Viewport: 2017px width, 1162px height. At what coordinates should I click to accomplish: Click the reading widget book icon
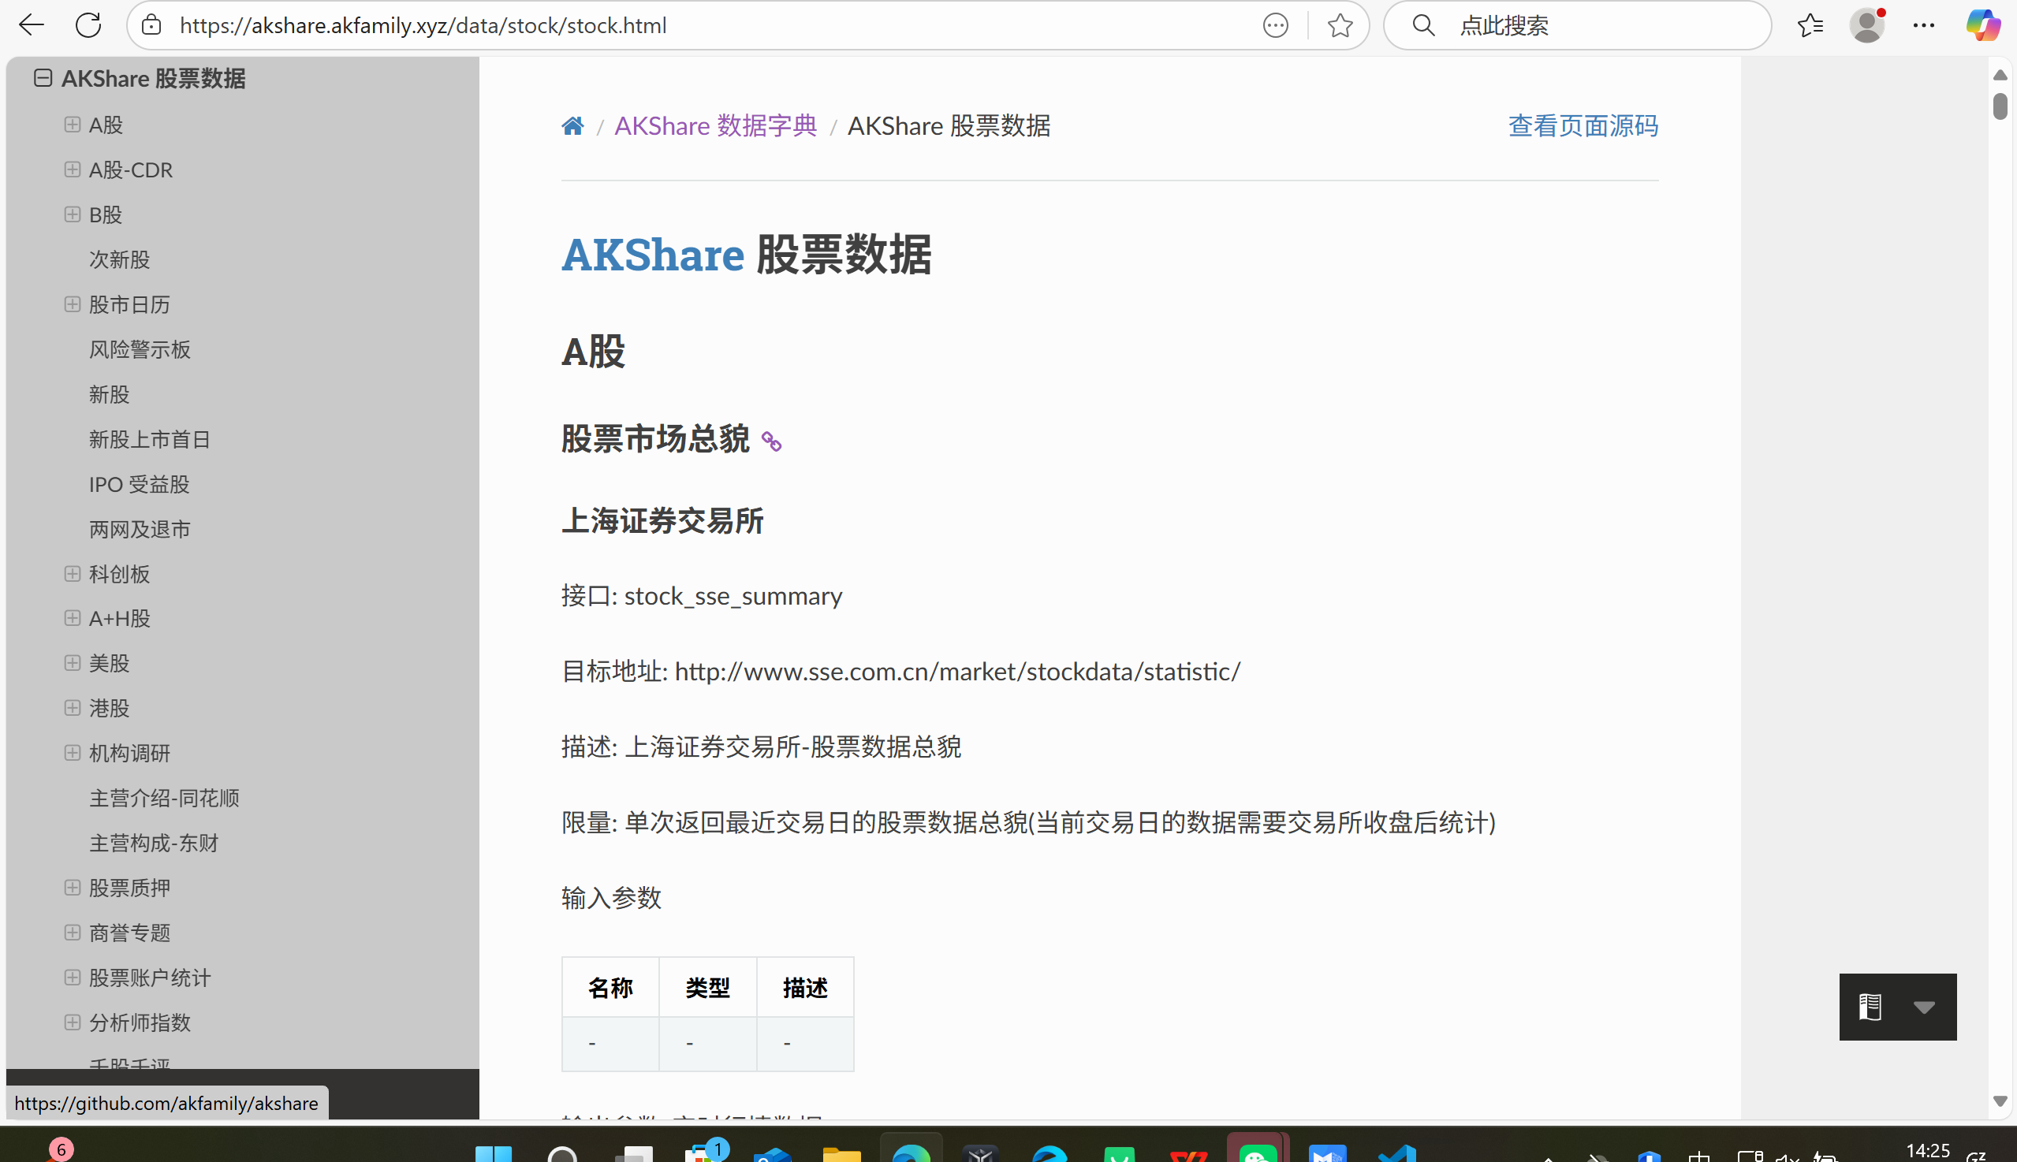click(x=1870, y=1007)
